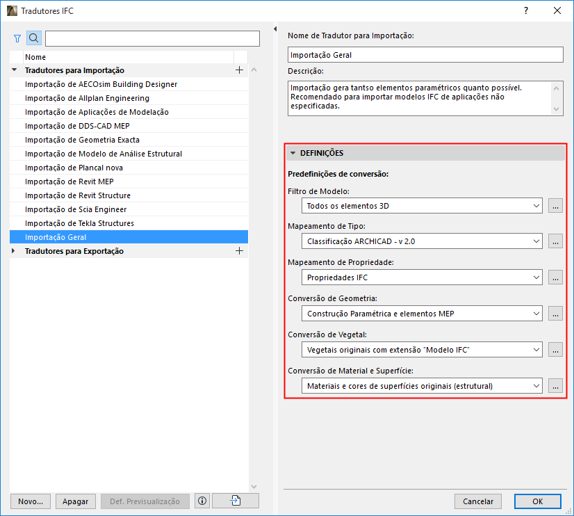Click the filter funnel icon
Image resolution: width=574 pixels, height=516 pixels.
[17, 38]
